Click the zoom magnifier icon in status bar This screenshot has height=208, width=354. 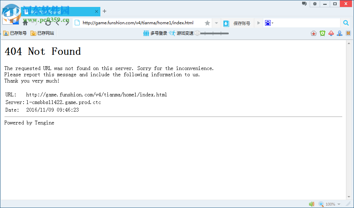click(321, 204)
